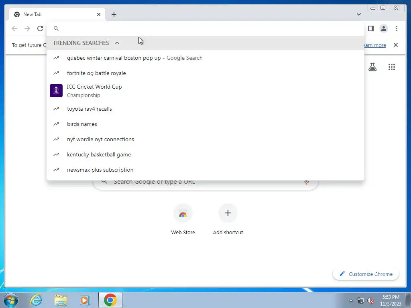Open a new tab with the plus icon
The height and width of the screenshot is (308, 411).
click(114, 14)
